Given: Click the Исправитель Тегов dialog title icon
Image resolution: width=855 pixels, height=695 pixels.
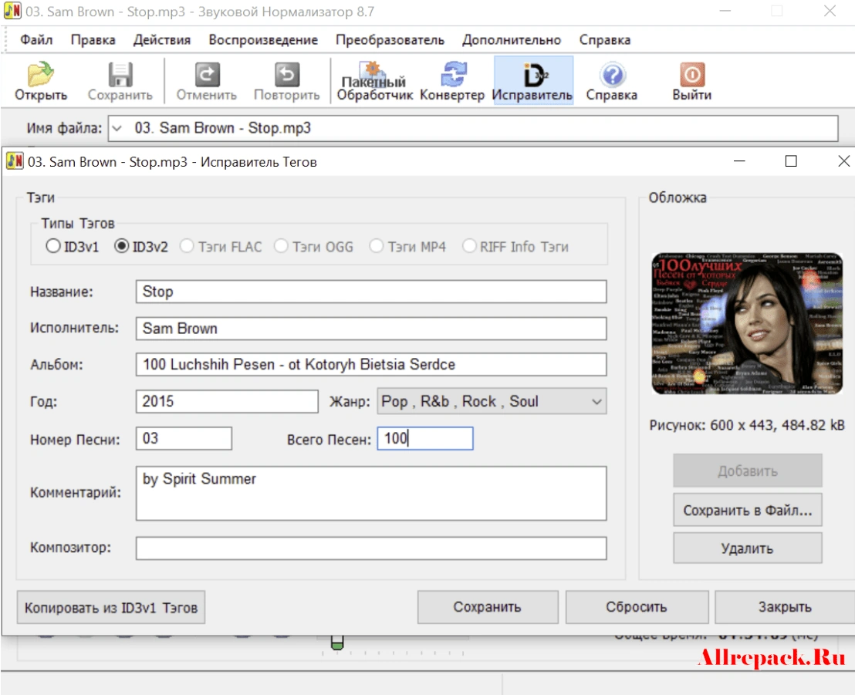Looking at the screenshot, I should click(x=15, y=161).
